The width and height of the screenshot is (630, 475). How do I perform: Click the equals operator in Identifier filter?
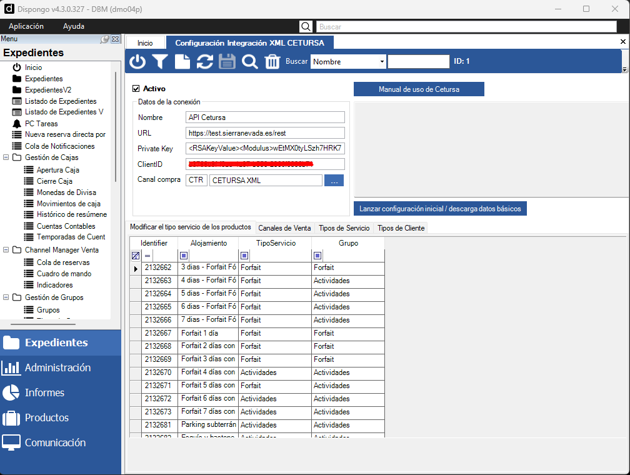tap(147, 256)
